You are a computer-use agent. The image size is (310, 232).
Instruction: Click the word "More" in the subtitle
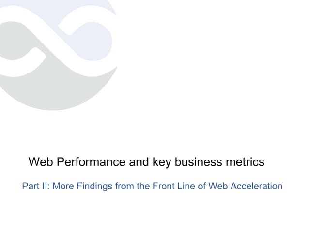63,186
